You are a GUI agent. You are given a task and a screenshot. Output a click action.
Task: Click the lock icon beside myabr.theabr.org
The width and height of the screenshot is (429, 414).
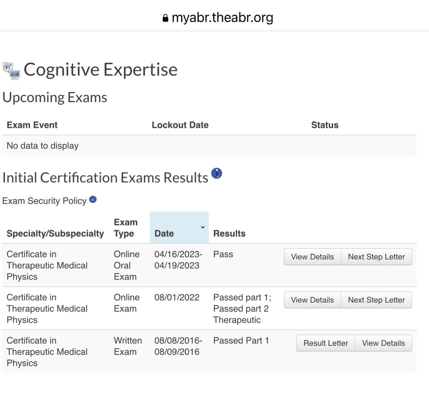165,18
